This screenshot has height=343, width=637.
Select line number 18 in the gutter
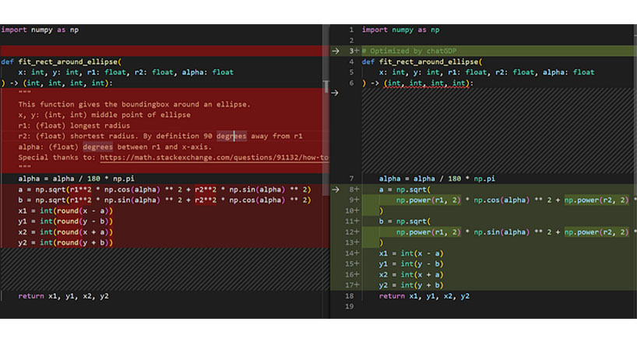point(350,295)
